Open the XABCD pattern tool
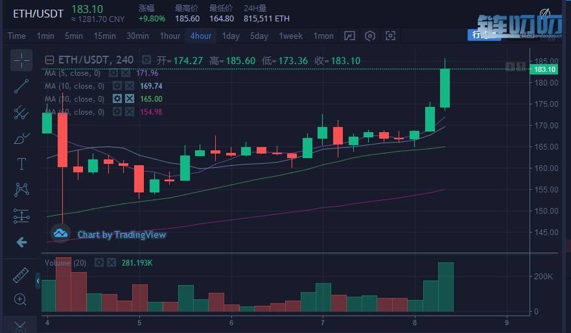The height and width of the screenshot is (333, 571). point(21,190)
